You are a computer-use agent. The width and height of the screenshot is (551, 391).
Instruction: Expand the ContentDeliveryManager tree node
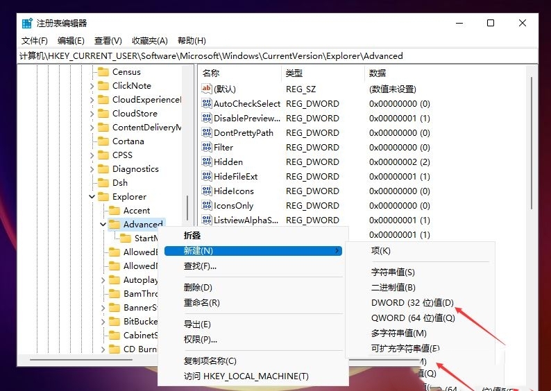[92, 128]
